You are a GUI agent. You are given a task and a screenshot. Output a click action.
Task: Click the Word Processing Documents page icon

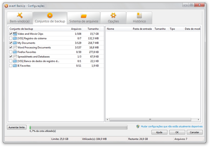coord(15,47)
